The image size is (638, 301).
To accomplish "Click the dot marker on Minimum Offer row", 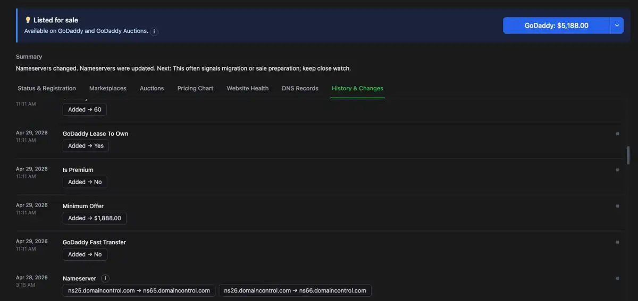I will (617, 206).
